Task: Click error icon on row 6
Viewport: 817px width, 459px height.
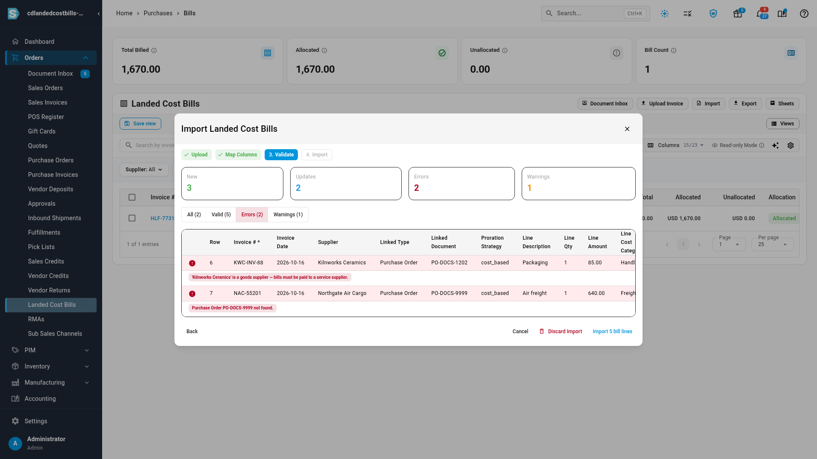Action: pos(192,263)
